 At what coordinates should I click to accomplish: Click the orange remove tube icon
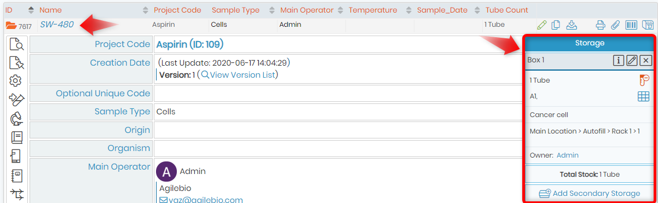point(643,80)
